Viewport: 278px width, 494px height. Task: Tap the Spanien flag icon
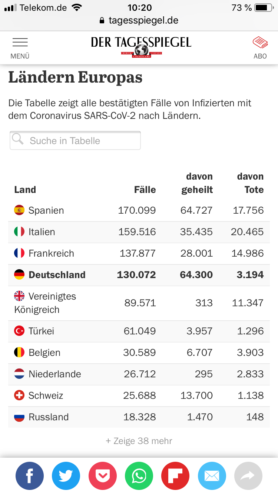(x=19, y=210)
